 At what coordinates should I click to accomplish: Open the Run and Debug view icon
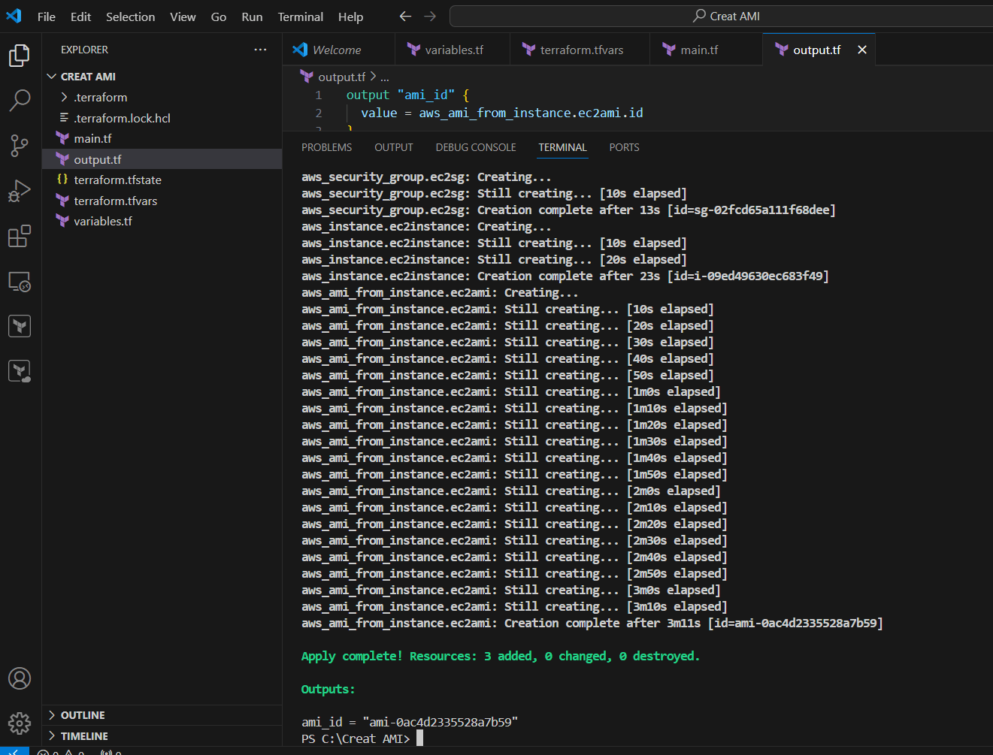pos(20,191)
